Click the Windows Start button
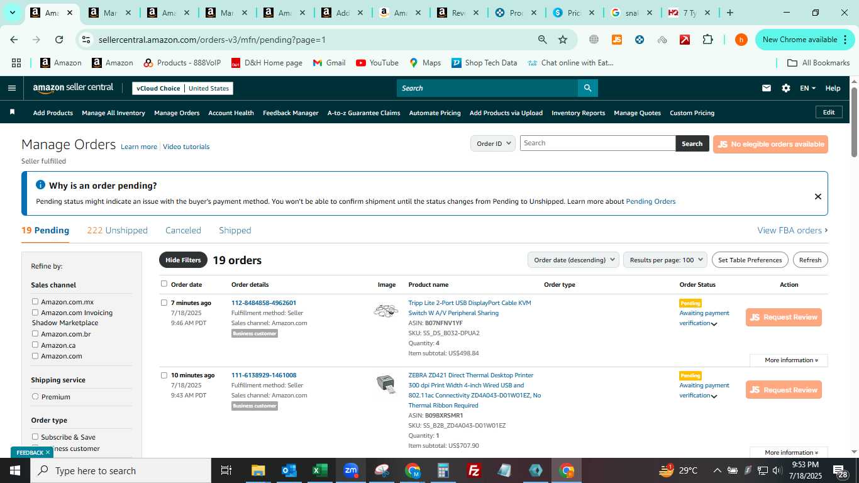Screen dimensions: 859x483 tap(15, 470)
